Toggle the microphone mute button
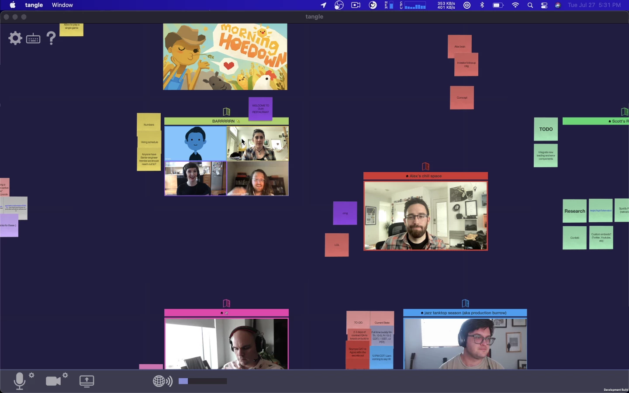This screenshot has height=393, width=629. point(19,381)
